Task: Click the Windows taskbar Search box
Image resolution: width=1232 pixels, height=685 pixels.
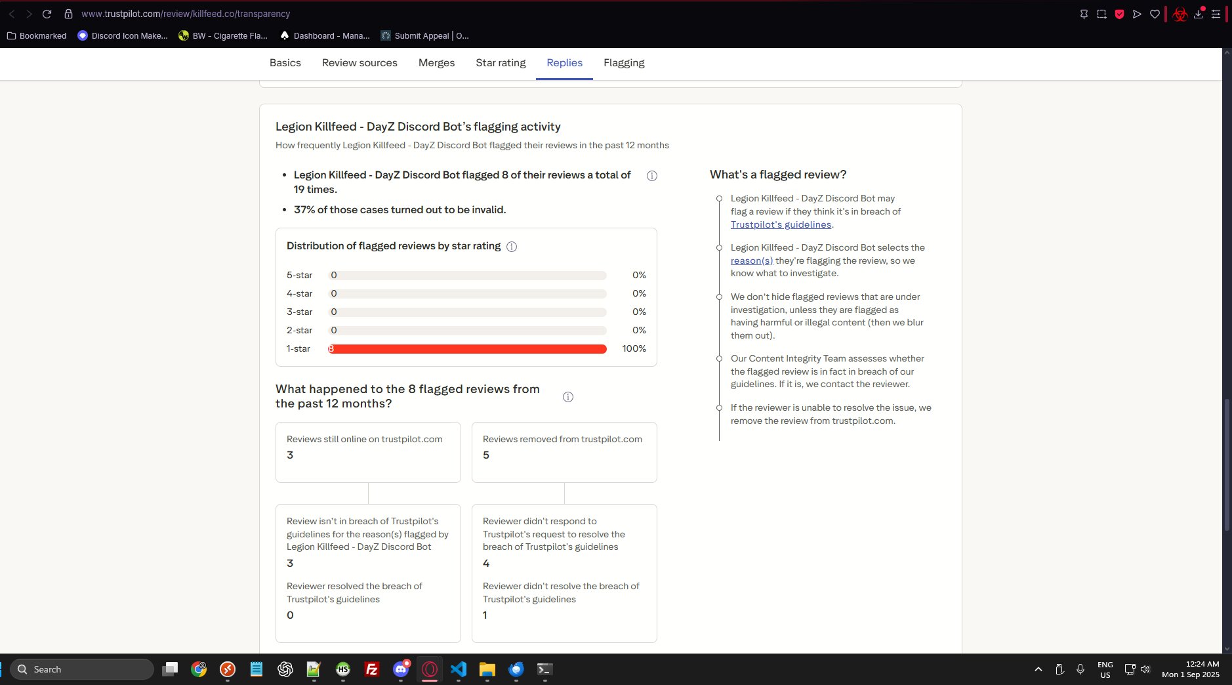Action: tap(82, 669)
